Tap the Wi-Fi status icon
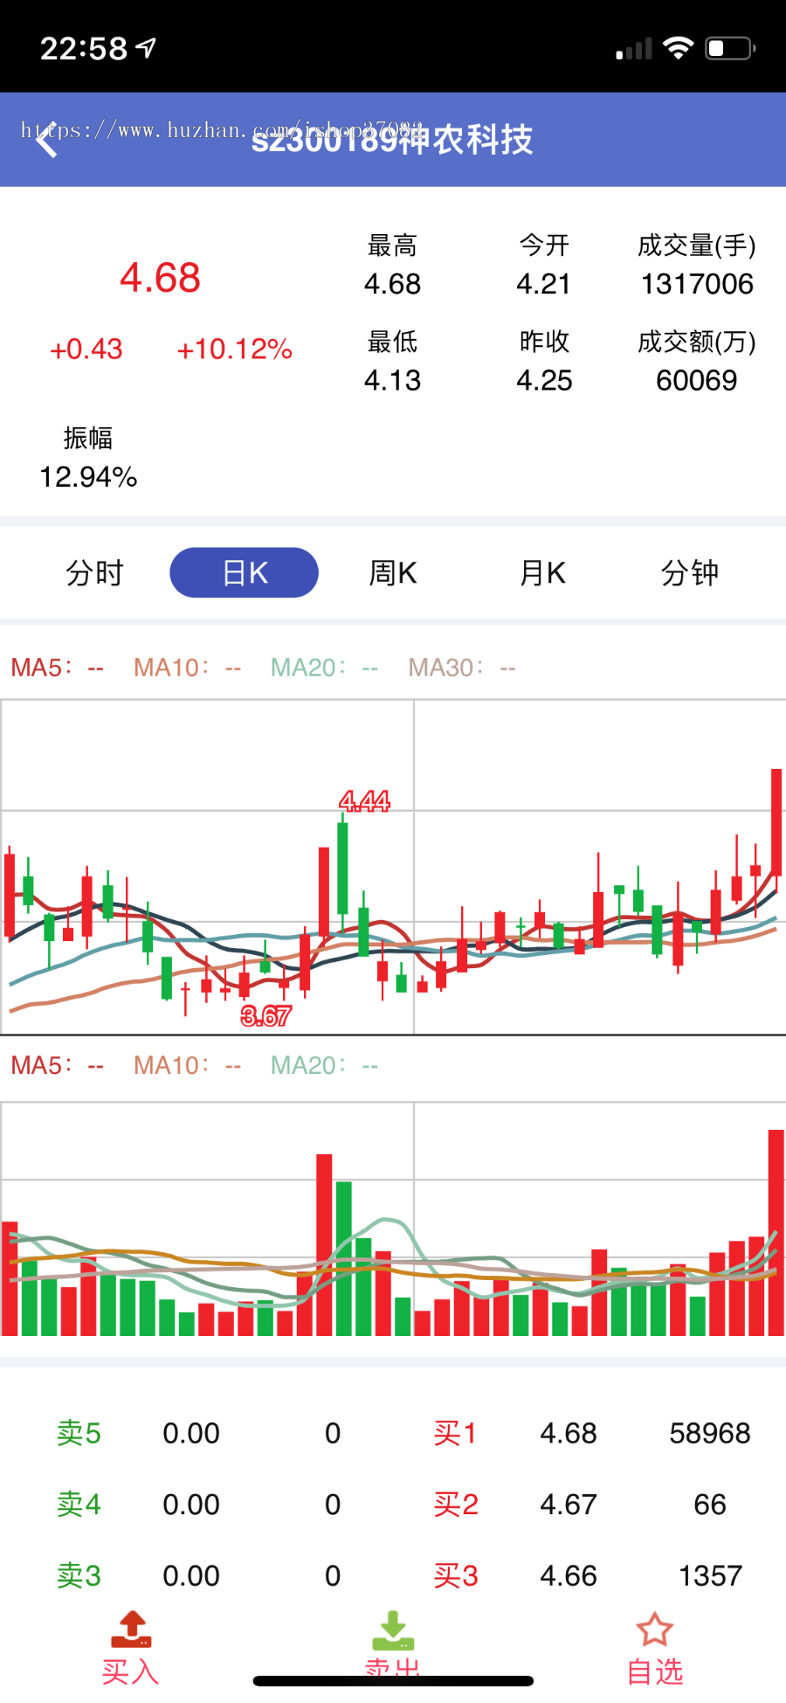Image resolution: width=786 pixels, height=1703 pixels. click(x=678, y=48)
